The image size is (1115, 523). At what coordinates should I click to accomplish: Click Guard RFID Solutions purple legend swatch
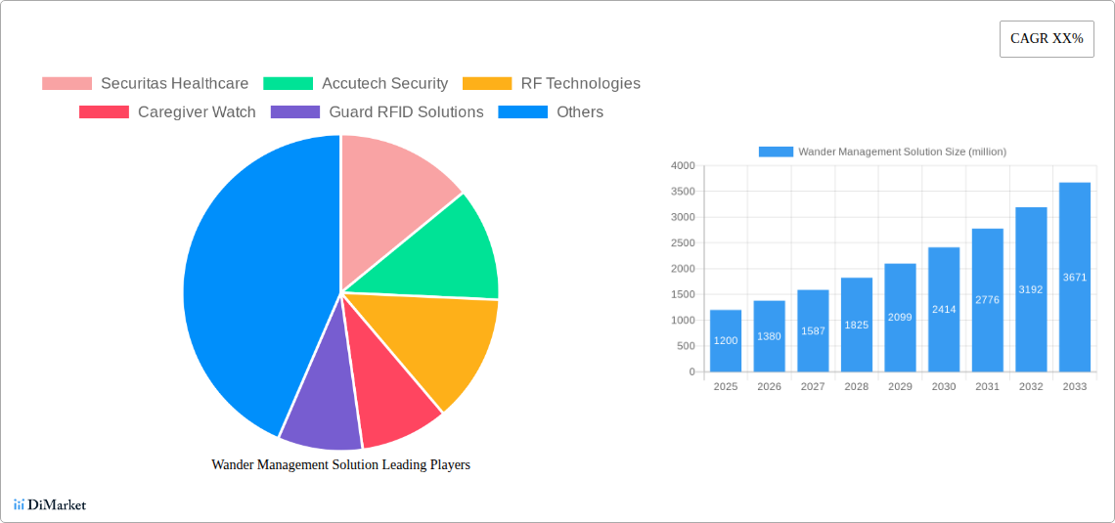(x=295, y=112)
